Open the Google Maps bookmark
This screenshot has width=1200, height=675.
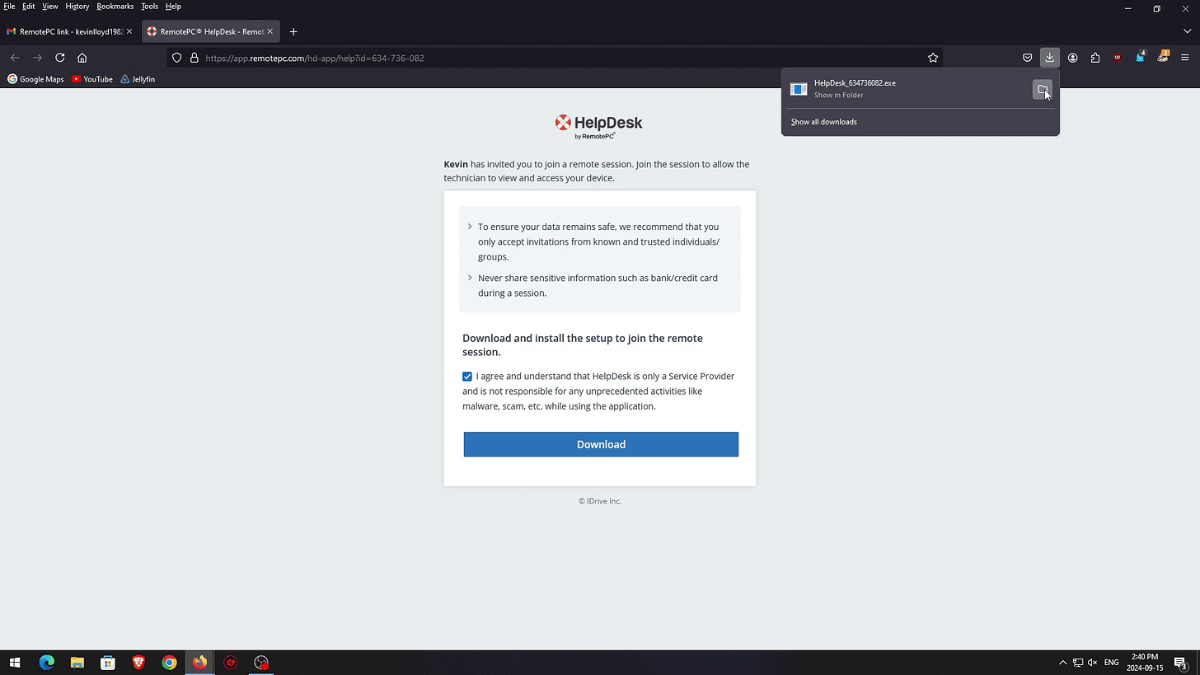click(x=35, y=79)
